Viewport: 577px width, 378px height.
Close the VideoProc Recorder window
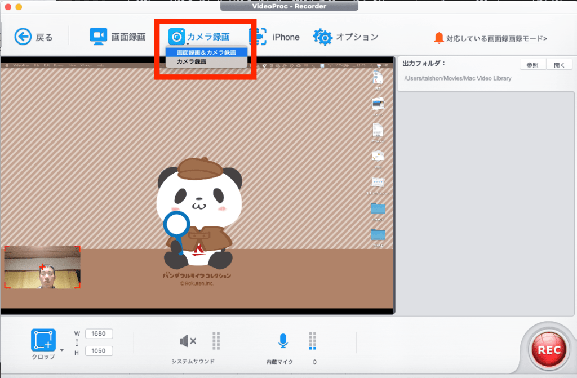click(8, 7)
